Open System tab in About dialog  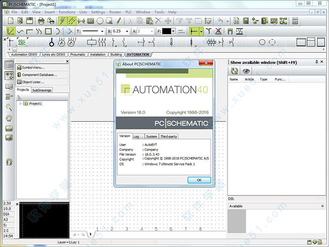point(151,137)
